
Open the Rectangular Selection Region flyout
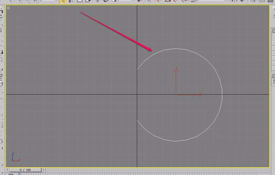(x=80, y=1)
